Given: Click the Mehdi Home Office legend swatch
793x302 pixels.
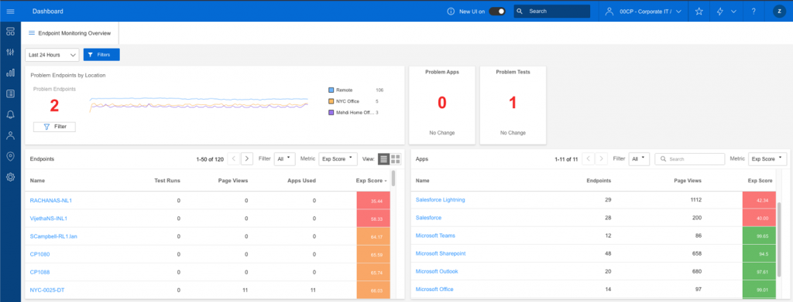Looking at the screenshot, I should (331, 113).
